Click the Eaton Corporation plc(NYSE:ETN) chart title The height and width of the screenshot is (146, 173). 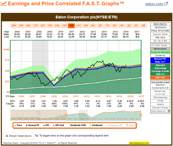pyautogui.click(x=86, y=17)
